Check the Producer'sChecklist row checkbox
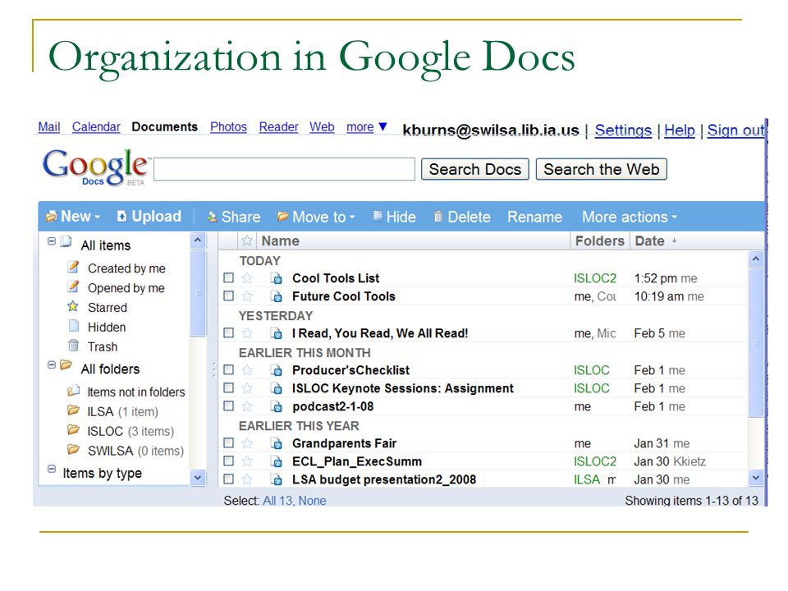The height and width of the screenshot is (591, 788). click(229, 370)
